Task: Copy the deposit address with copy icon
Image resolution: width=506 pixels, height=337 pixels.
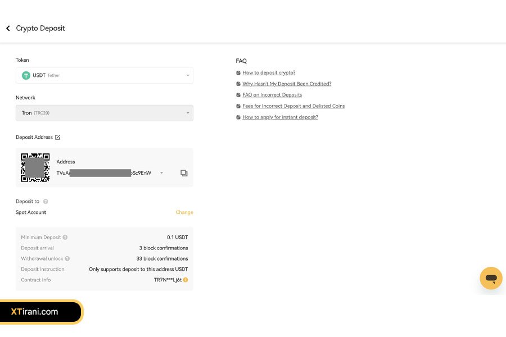Action: pyautogui.click(x=184, y=173)
